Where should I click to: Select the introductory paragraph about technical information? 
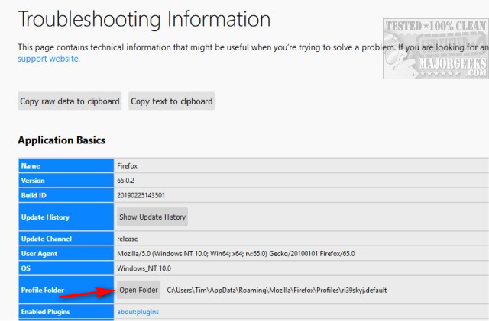253,53
